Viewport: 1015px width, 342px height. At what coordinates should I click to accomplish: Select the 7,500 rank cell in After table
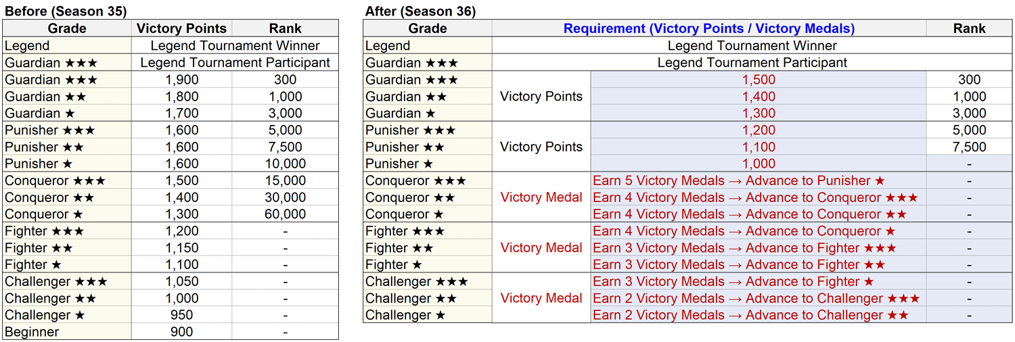click(969, 147)
